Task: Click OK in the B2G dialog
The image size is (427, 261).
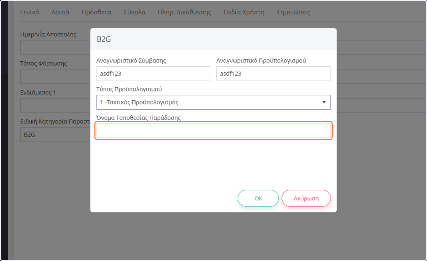Action: click(x=258, y=198)
